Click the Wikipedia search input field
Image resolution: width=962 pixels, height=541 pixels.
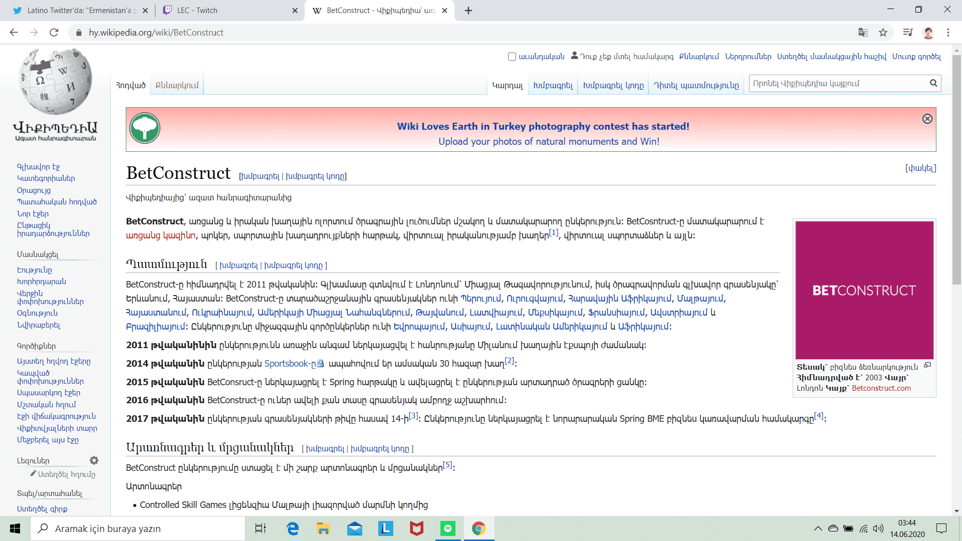[x=838, y=83]
